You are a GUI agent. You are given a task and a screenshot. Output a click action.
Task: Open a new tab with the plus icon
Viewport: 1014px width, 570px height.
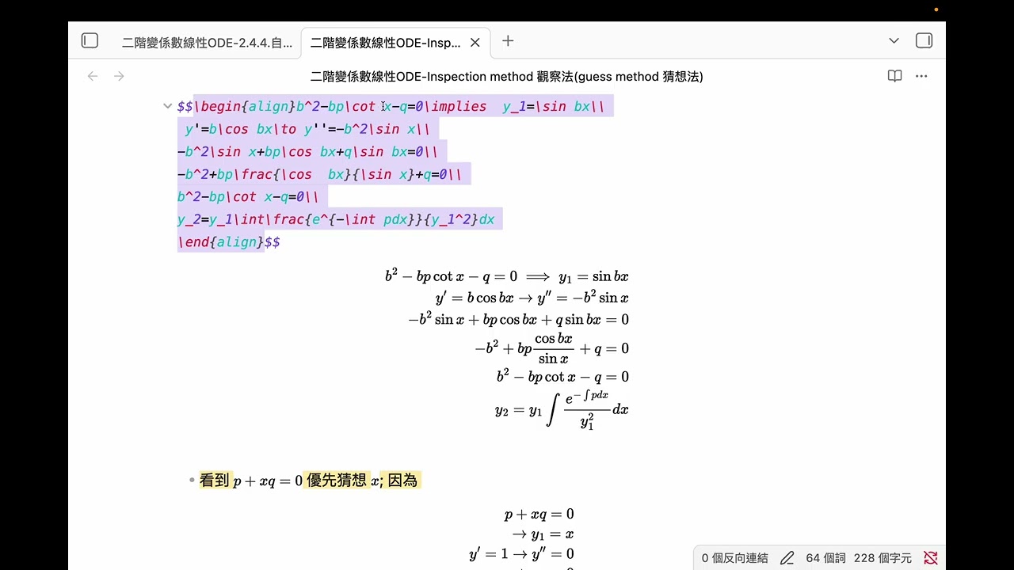[508, 41]
